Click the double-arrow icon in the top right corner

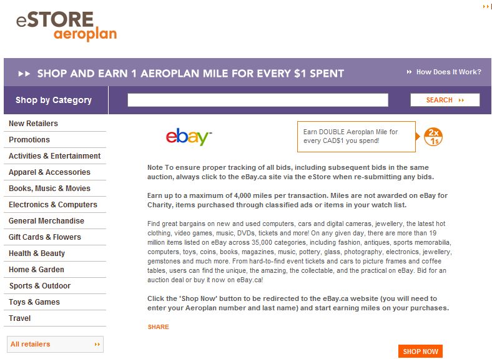tap(487, 7)
